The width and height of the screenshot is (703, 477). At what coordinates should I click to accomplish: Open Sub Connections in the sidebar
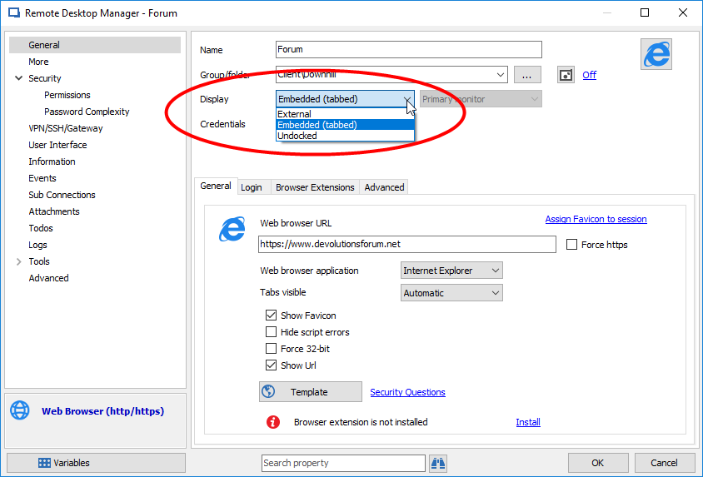62,195
